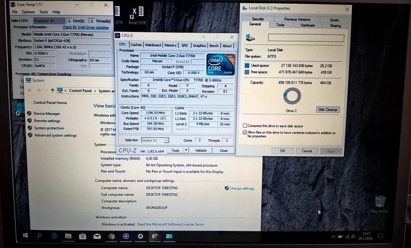Read the Microsoft Software License Terms link

tap(171, 224)
